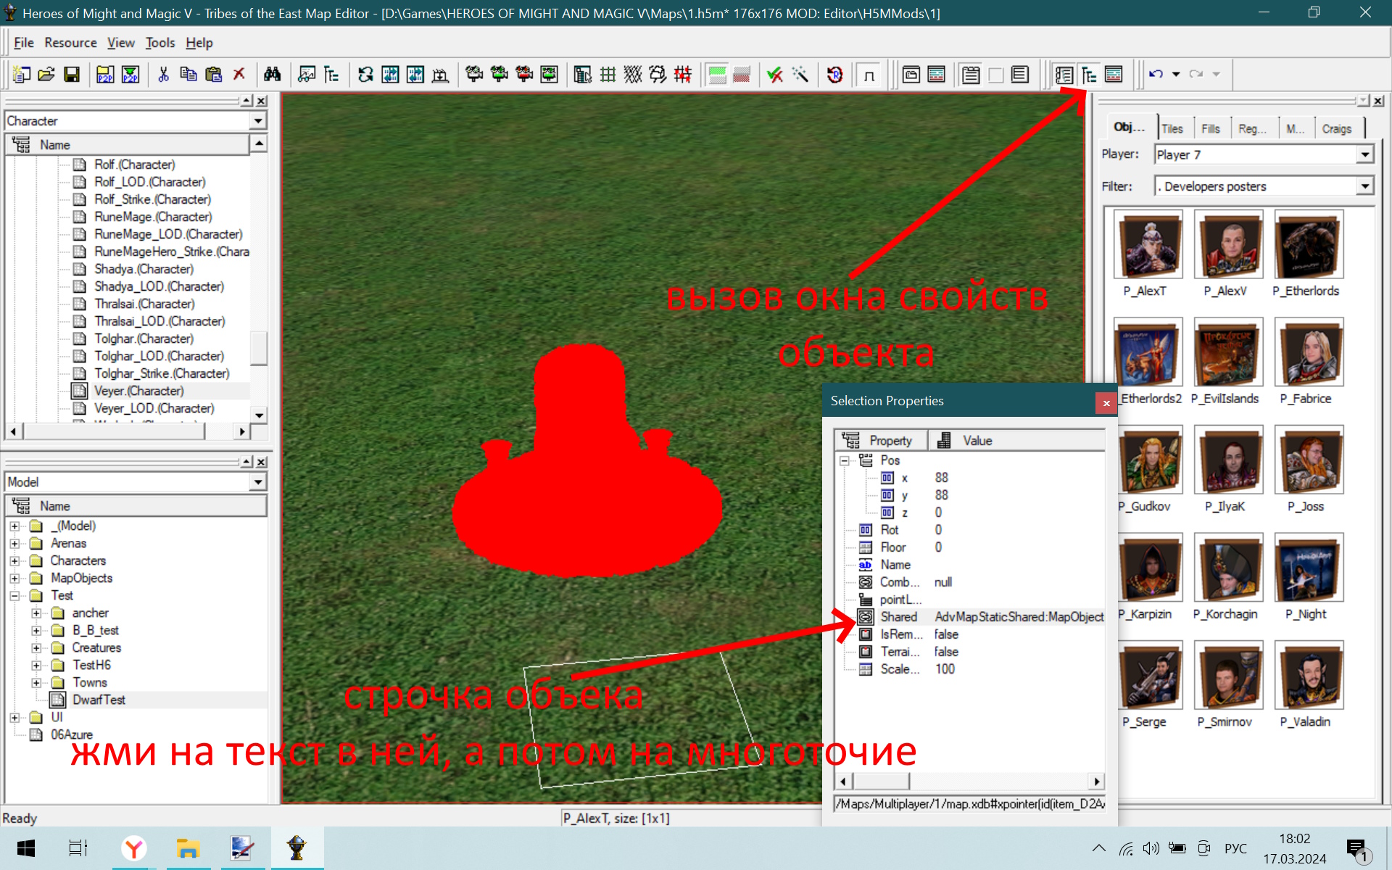Switch to the Tiles tab
The width and height of the screenshot is (1392, 870).
pyautogui.click(x=1172, y=128)
